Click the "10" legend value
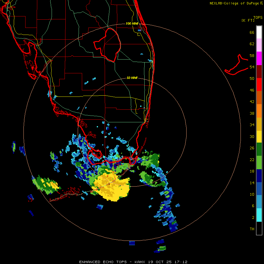 [252, 194]
